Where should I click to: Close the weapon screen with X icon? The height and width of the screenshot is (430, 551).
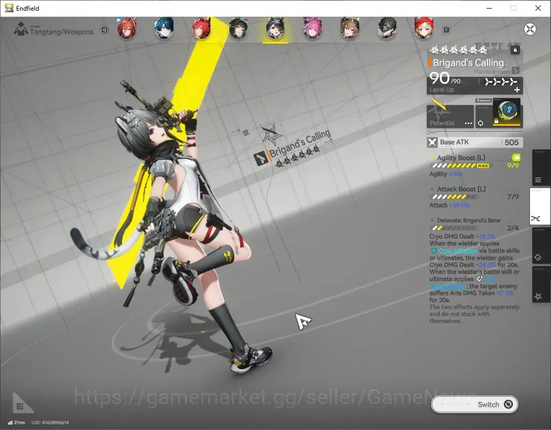coord(530,29)
